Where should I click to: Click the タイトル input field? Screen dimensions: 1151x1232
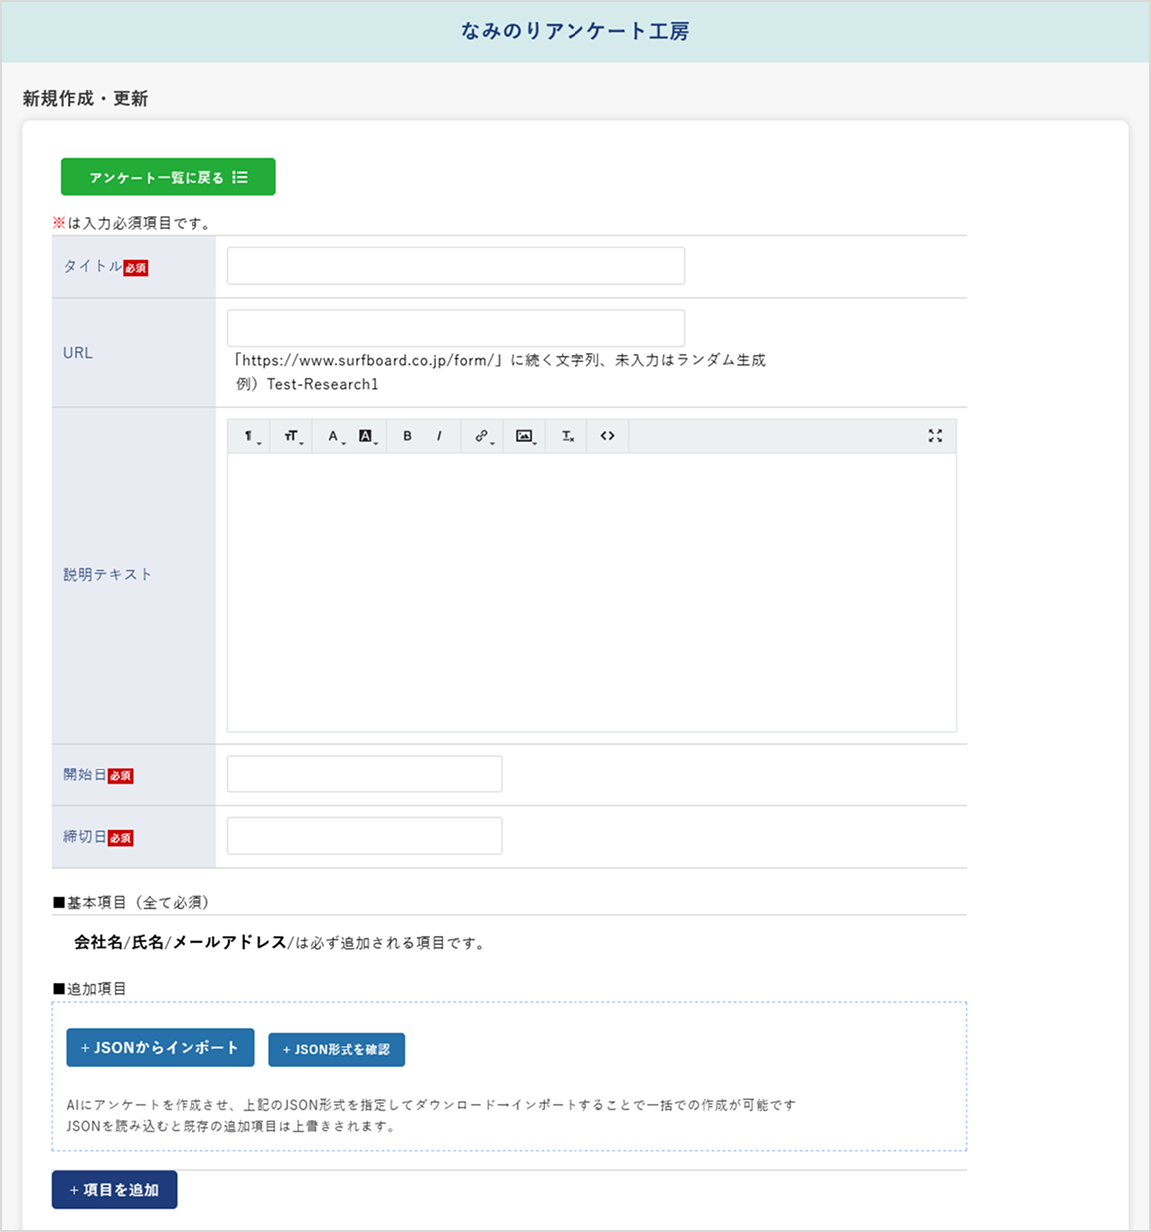pyautogui.click(x=455, y=265)
